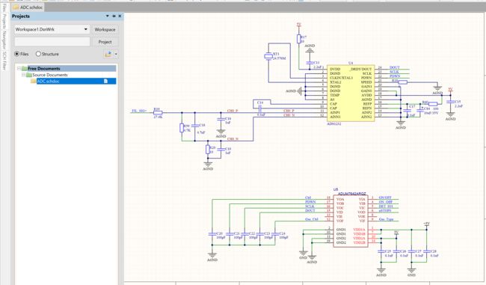
Task: Open the SCH Filter vertical side tab
Action: click(4, 61)
